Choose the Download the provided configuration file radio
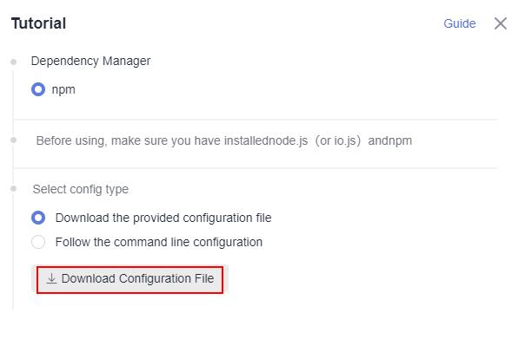 38,218
